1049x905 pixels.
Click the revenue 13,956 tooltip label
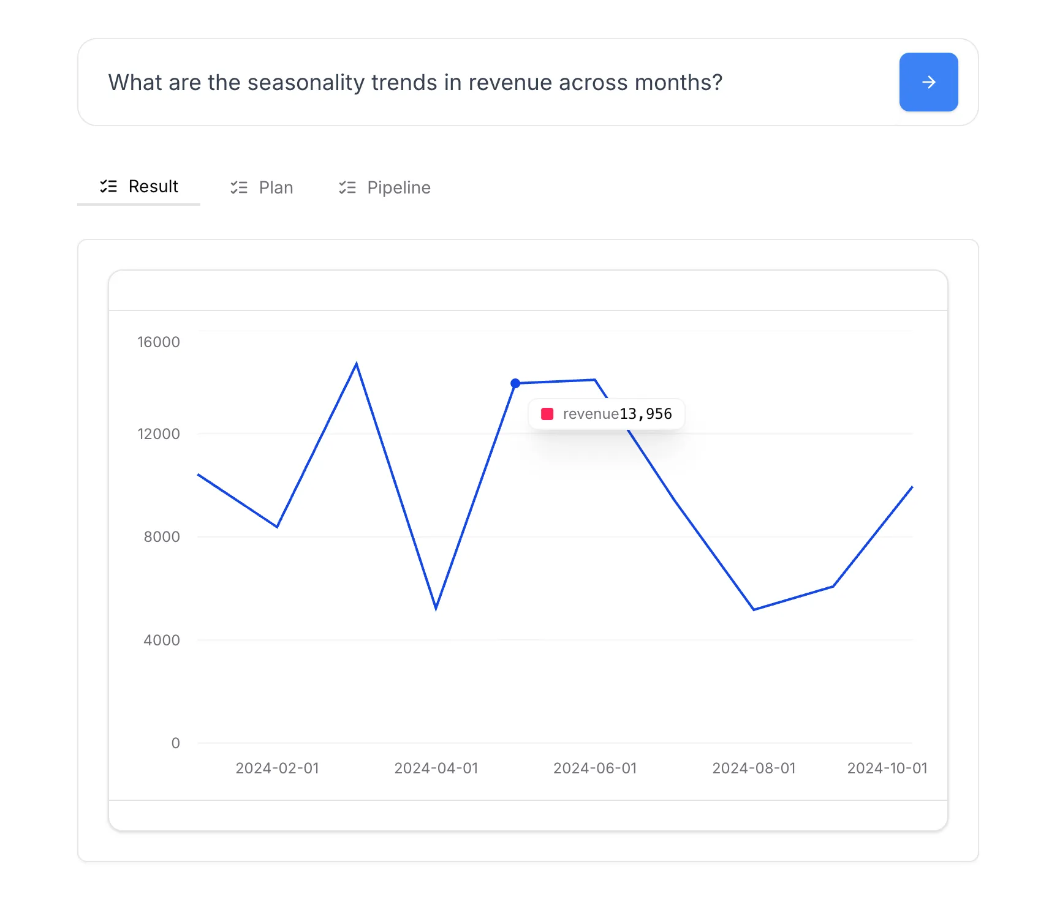pos(616,413)
